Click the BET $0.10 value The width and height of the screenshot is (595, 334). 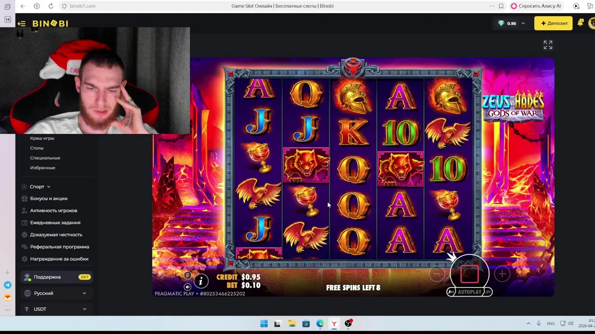pos(251,285)
